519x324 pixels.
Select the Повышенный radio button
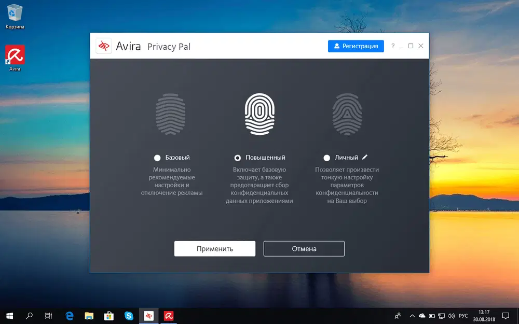pyautogui.click(x=238, y=157)
